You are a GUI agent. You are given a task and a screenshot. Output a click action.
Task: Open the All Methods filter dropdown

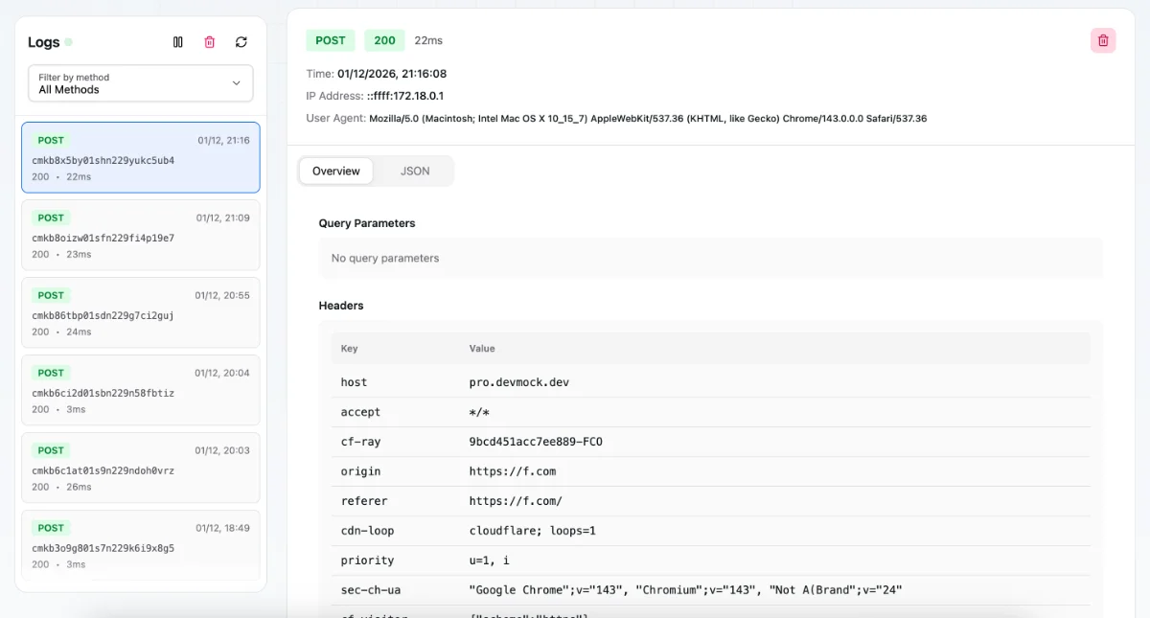pos(140,83)
